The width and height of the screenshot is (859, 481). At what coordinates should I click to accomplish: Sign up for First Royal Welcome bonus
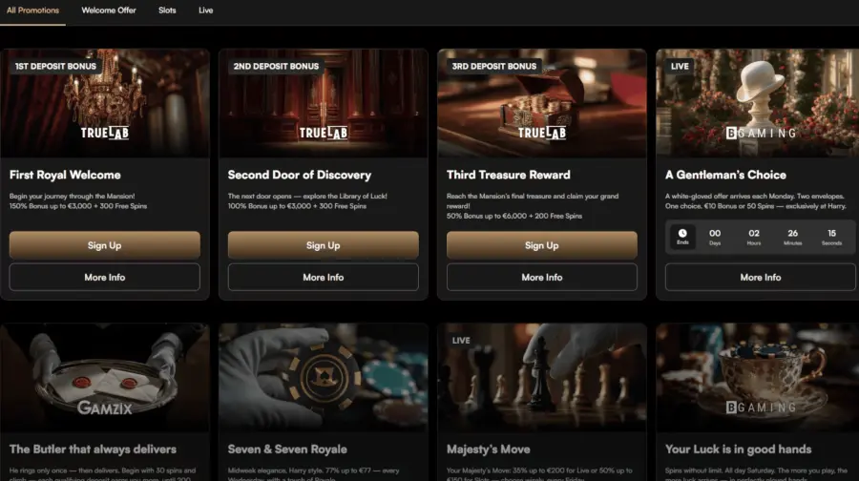pyautogui.click(x=105, y=245)
